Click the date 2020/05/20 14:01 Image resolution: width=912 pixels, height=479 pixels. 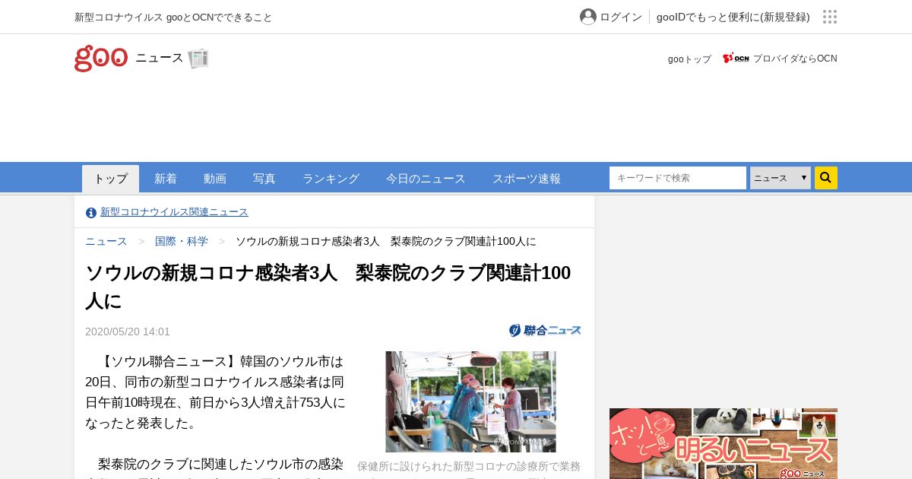[128, 331]
